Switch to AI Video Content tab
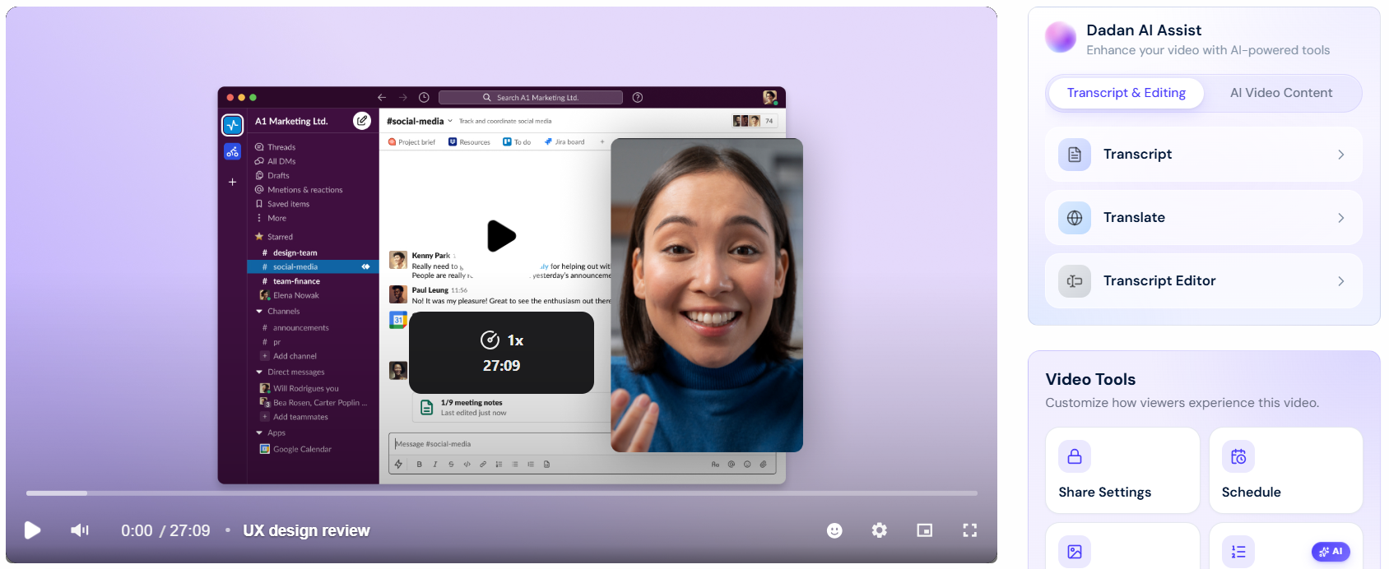The image size is (1389, 569). pyautogui.click(x=1281, y=93)
